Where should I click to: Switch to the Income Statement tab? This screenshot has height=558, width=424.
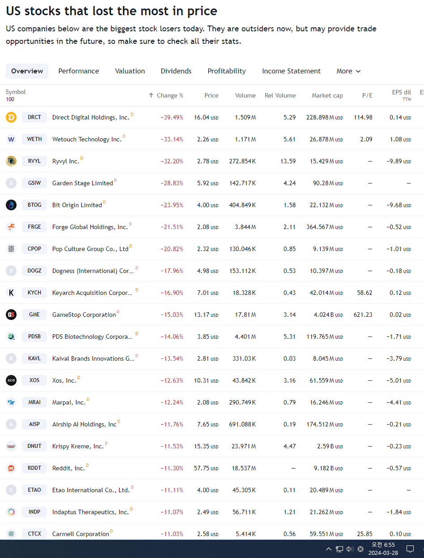[x=291, y=71]
